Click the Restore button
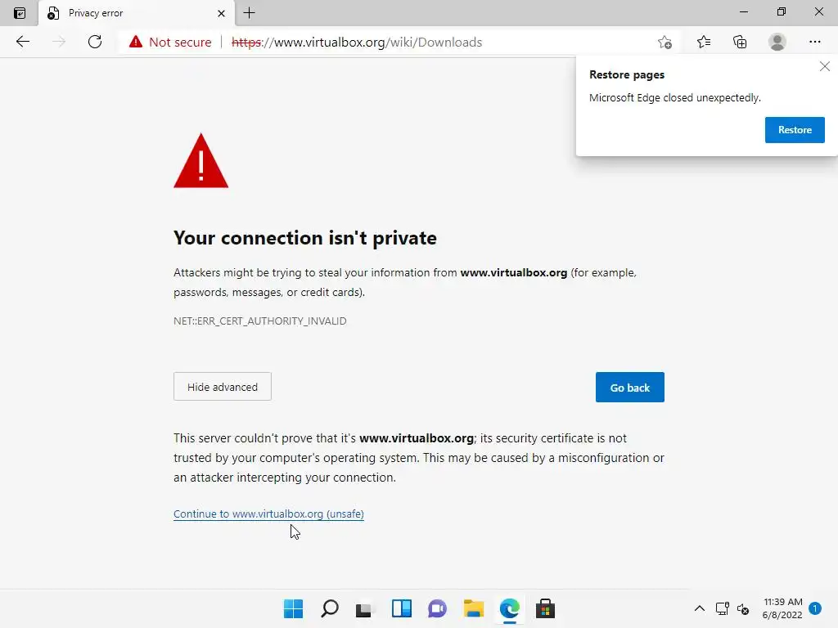 pos(795,130)
